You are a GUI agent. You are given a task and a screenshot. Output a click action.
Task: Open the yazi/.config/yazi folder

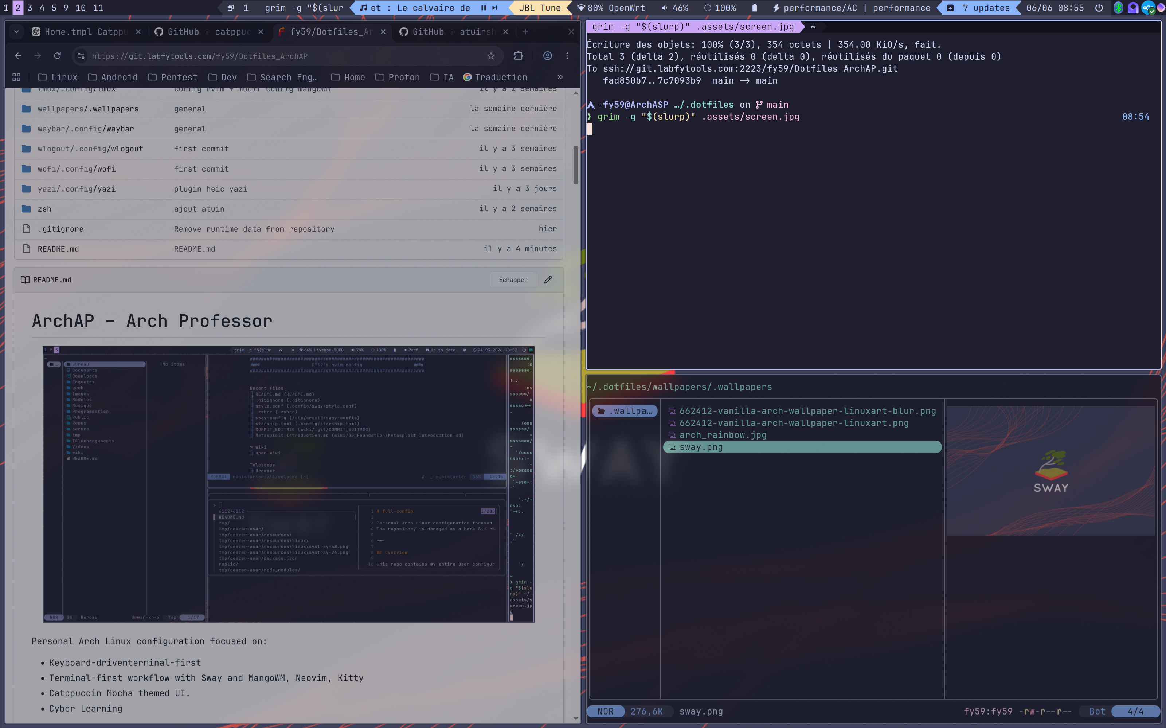point(77,189)
